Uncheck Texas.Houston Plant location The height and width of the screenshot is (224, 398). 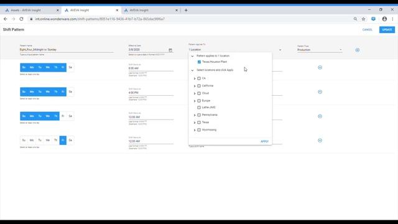(x=199, y=62)
